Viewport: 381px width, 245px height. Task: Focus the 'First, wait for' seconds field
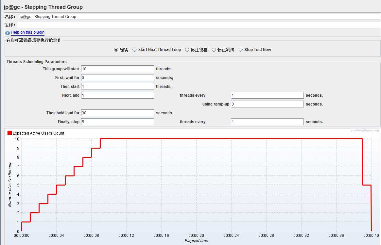pyautogui.click(x=118, y=77)
